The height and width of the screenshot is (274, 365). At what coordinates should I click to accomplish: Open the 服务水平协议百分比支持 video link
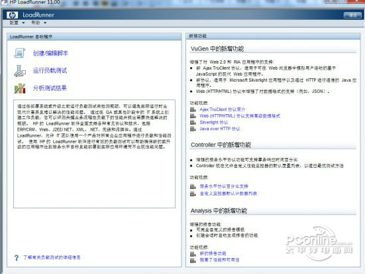point(224,186)
